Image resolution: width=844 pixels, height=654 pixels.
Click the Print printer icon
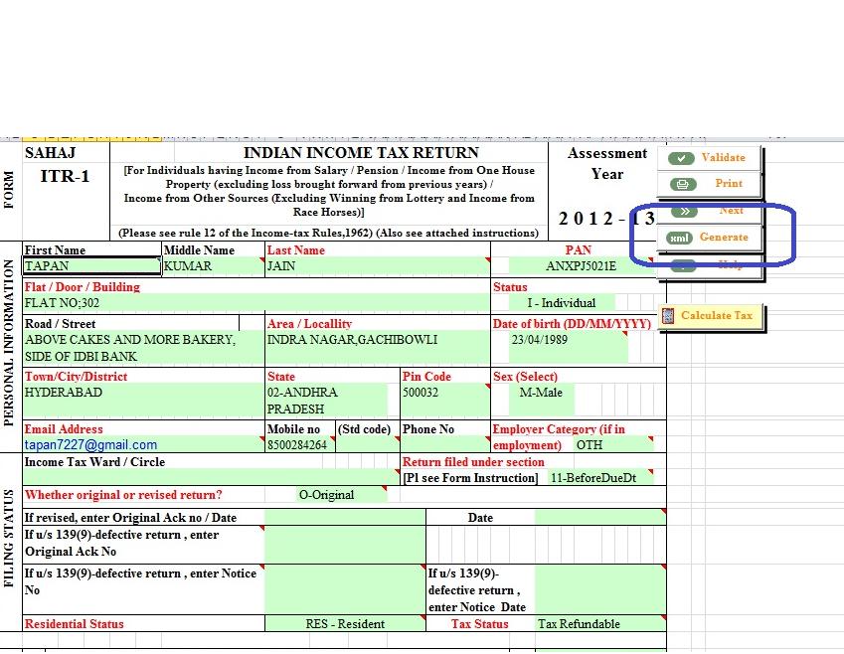pos(682,184)
